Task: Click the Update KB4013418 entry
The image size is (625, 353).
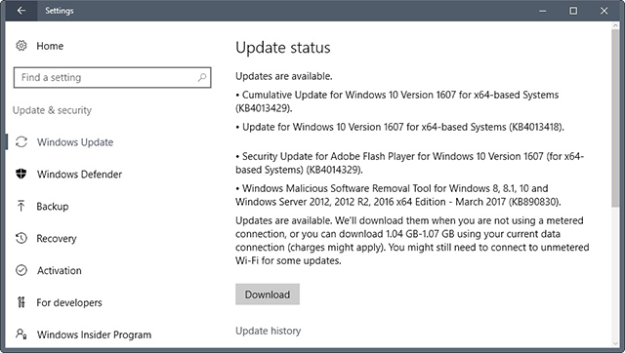Action: click(399, 127)
